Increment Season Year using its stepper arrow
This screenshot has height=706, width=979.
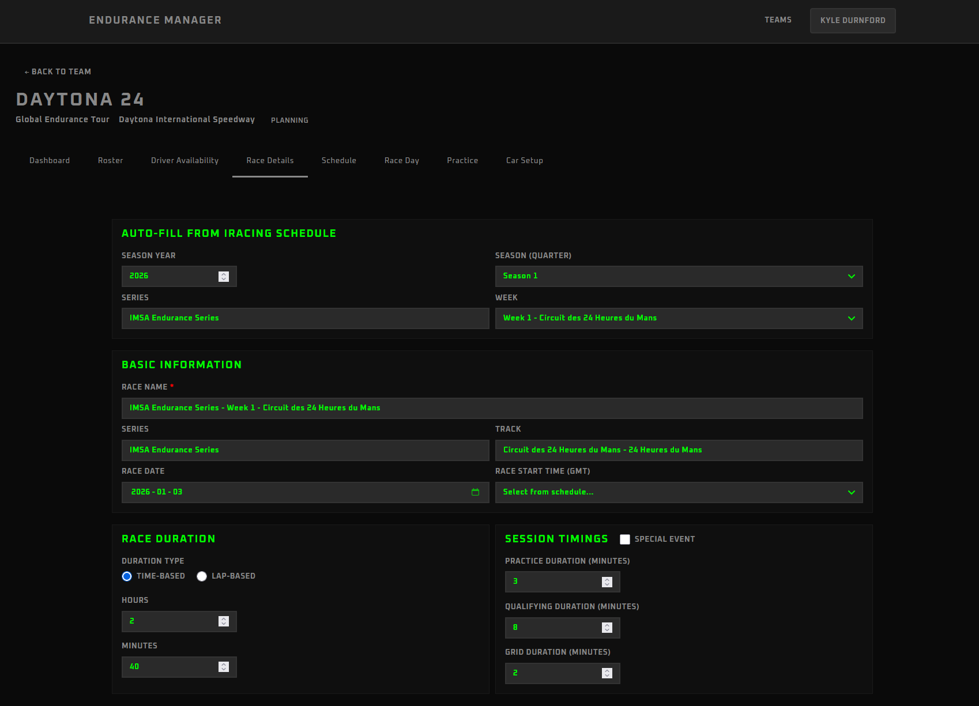224,274
